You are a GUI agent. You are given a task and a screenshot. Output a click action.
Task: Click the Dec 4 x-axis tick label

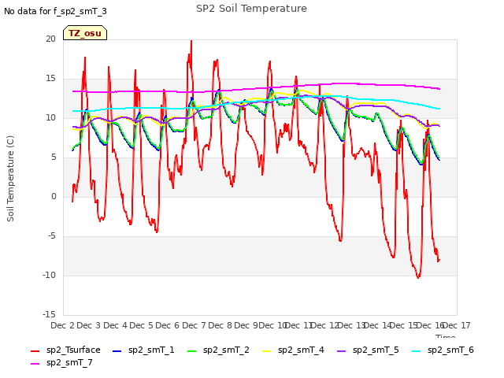click(x=115, y=325)
